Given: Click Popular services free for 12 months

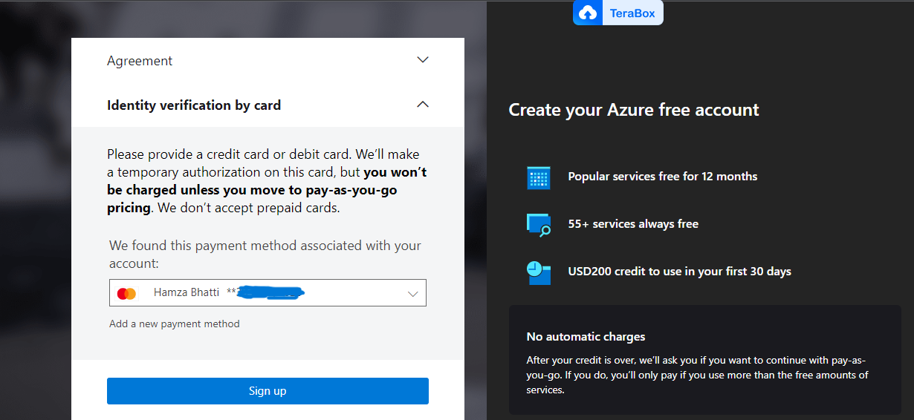Looking at the screenshot, I should [x=663, y=177].
